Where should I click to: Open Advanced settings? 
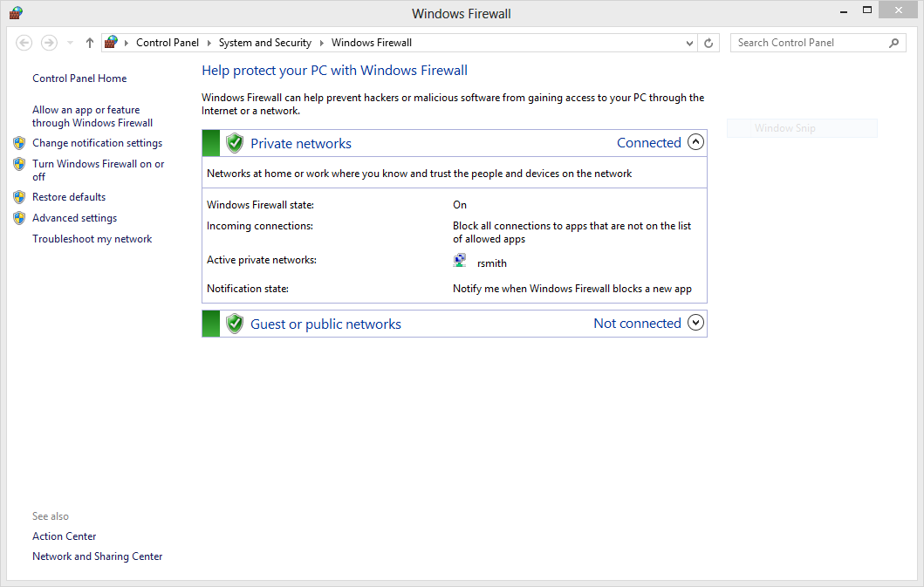(75, 218)
